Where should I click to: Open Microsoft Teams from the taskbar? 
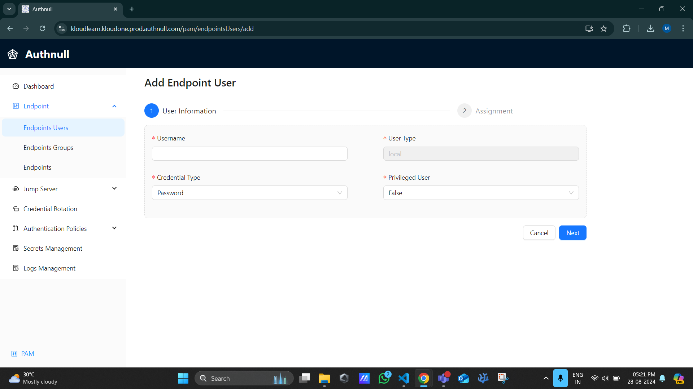point(444,378)
